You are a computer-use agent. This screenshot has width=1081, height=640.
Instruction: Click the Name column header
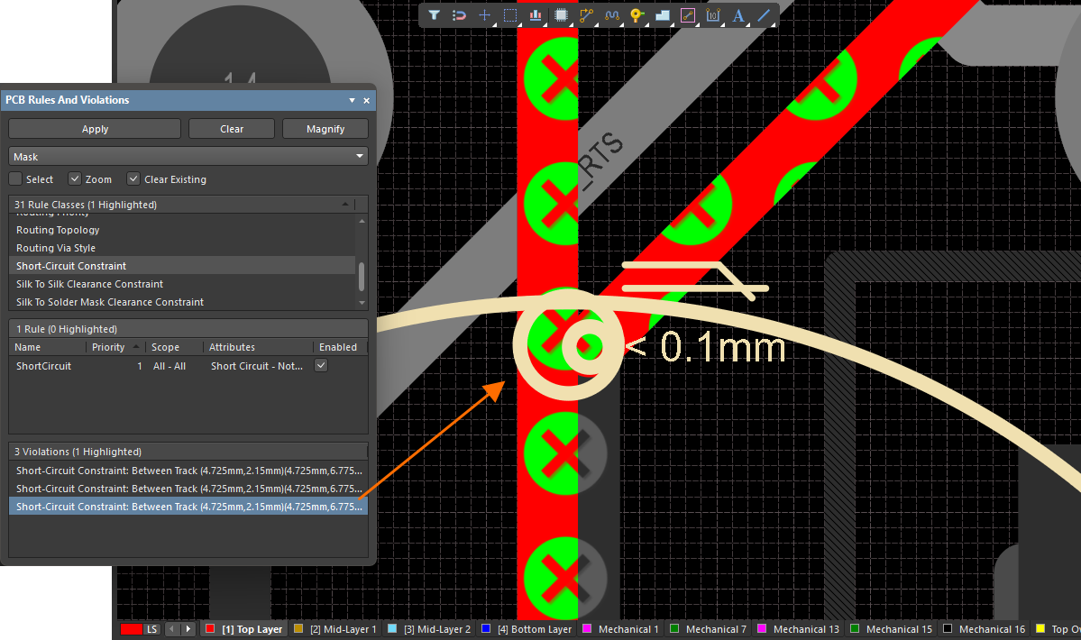point(48,347)
